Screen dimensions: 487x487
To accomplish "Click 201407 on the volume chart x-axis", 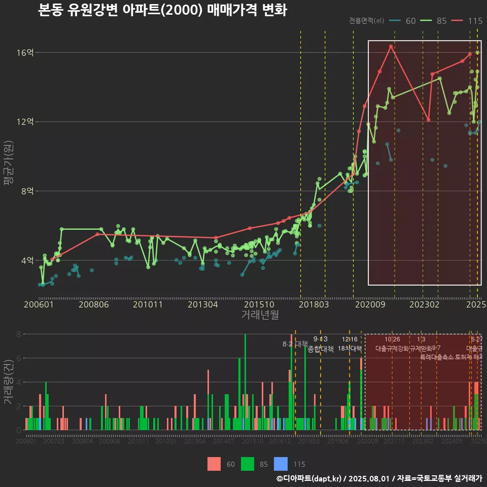I will point(224,441).
